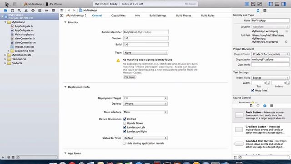291x164 pixels.
Task: Collapse the Identity section
Action: coord(65,22)
